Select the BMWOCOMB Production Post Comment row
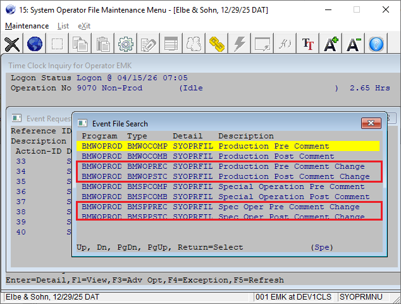This screenshot has width=401, height=304. (x=228, y=156)
